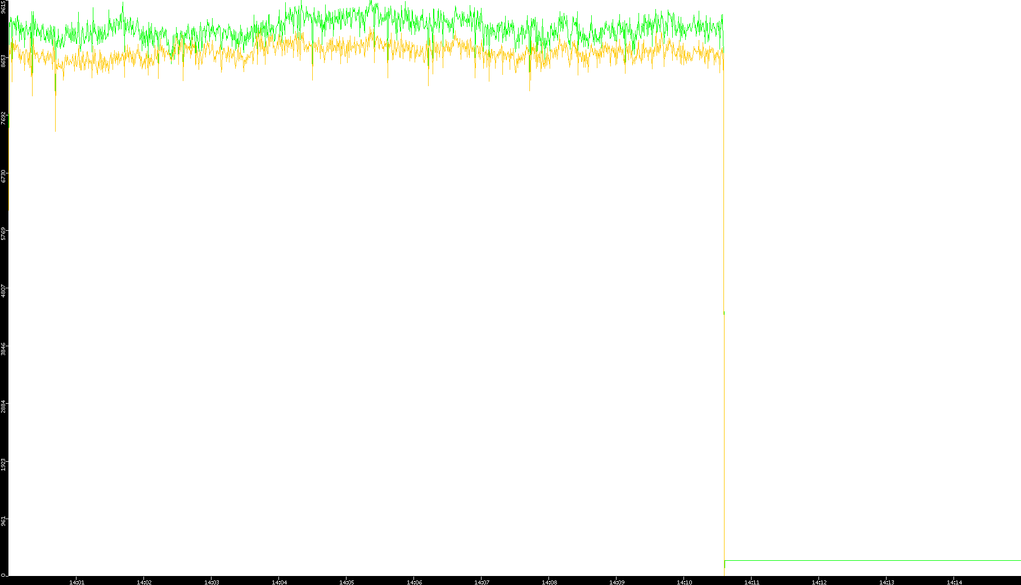Click the 14:07 time axis label
This screenshot has width=1021, height=585.
482,582
